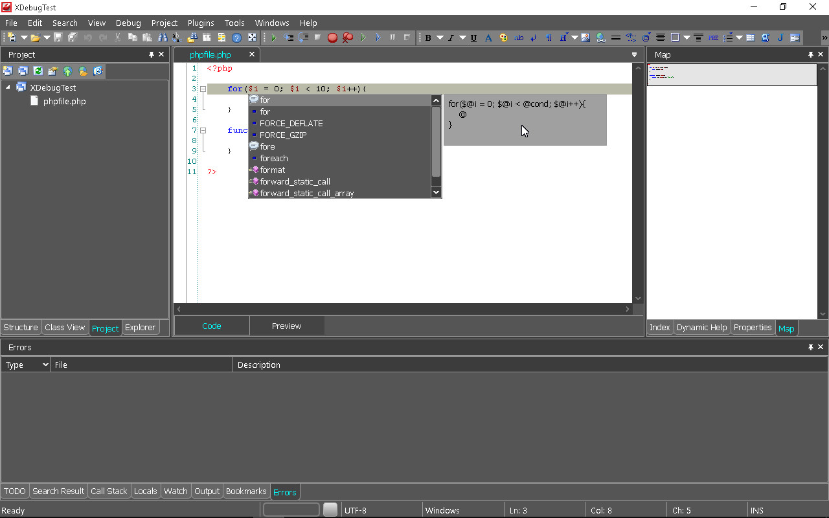Click the insert hyperlink globe icon

point(600,38)
